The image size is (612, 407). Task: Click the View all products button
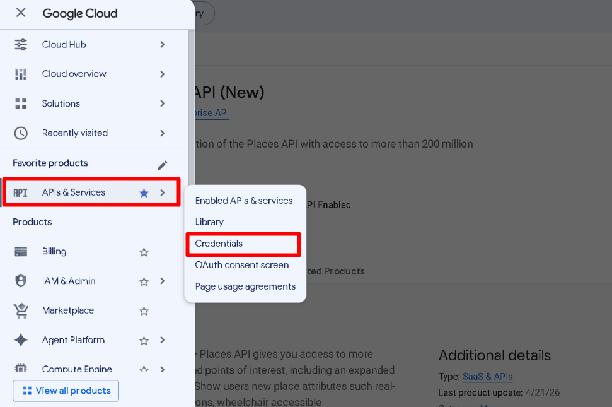[x=66, y=391]
